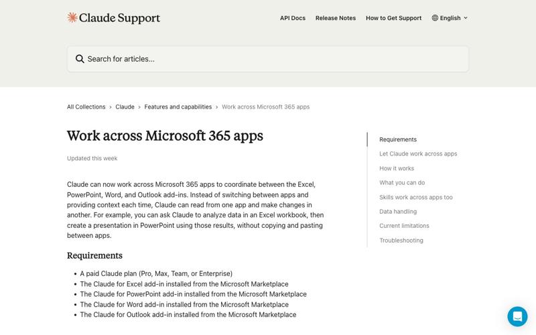Jump to Current limitations section

[x=404, y=226]
